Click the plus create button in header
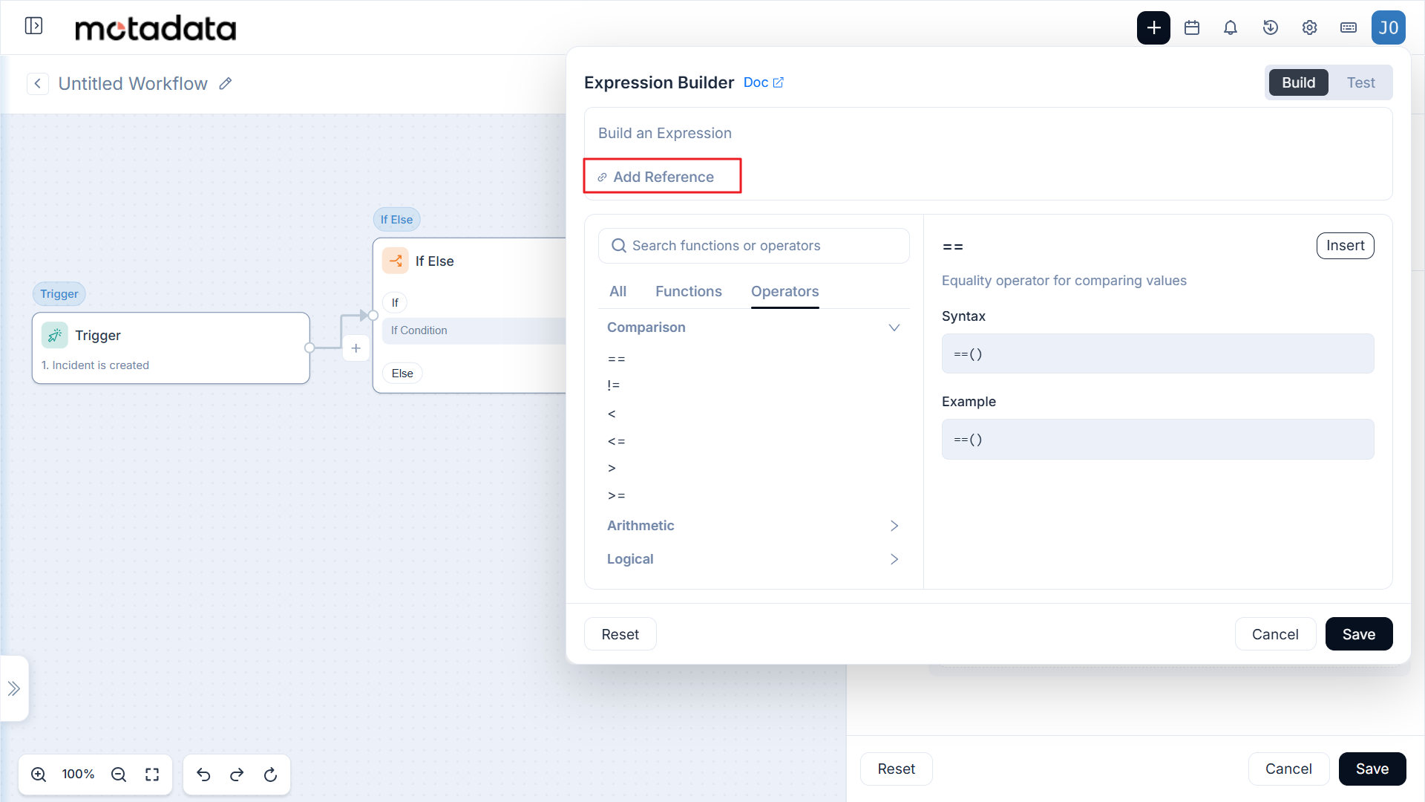 [1153, 27]
